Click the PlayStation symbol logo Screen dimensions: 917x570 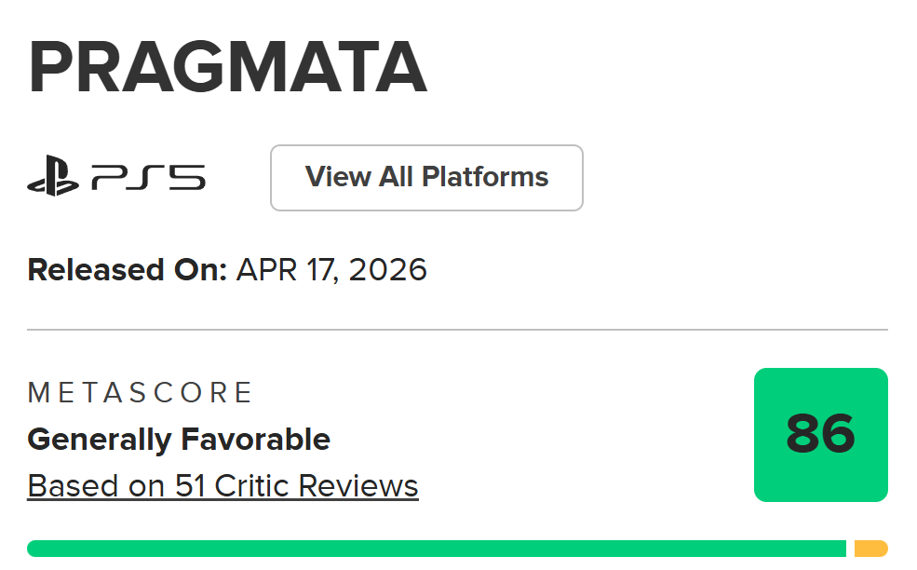[53, 177]
